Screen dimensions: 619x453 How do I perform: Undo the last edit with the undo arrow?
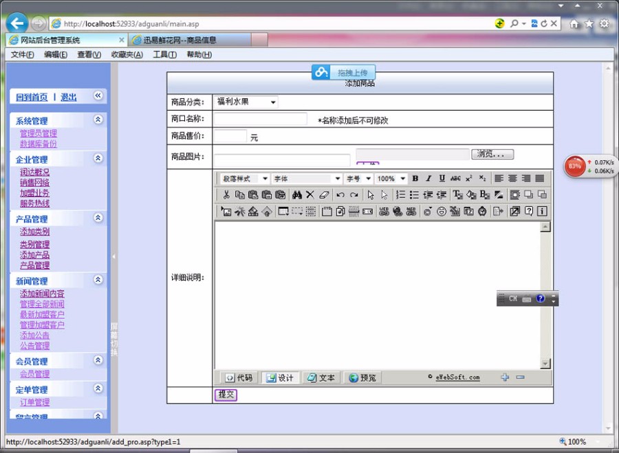point(340,195)
